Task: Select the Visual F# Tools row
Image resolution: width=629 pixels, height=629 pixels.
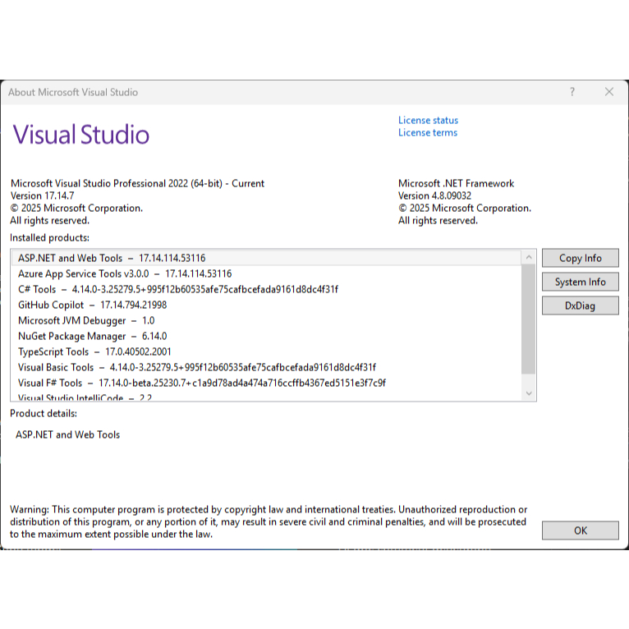Action: point(266,383)
